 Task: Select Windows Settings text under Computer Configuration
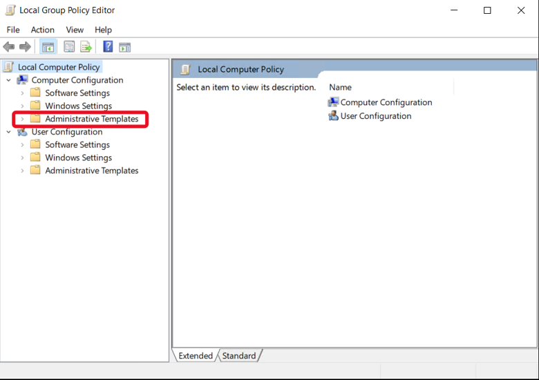[78, 106]
